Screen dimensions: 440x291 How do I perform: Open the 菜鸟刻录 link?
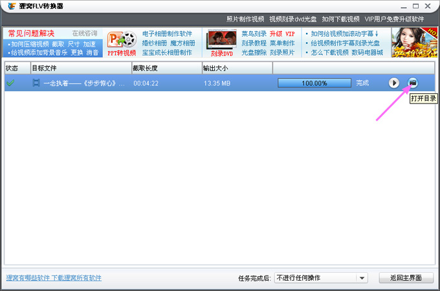pyautogui.click(x=254, y=34)
